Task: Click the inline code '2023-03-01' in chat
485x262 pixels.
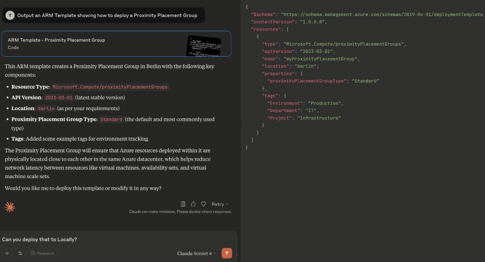Action: [x=59, y=98]
